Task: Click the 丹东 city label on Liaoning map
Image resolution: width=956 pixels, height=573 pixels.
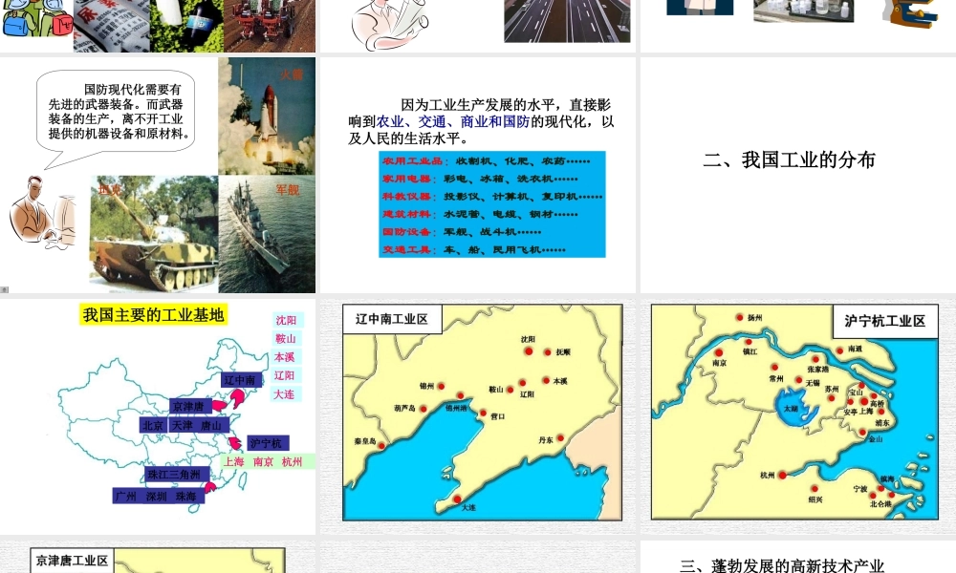Action: pyautogui.click(x=546, y=439)
